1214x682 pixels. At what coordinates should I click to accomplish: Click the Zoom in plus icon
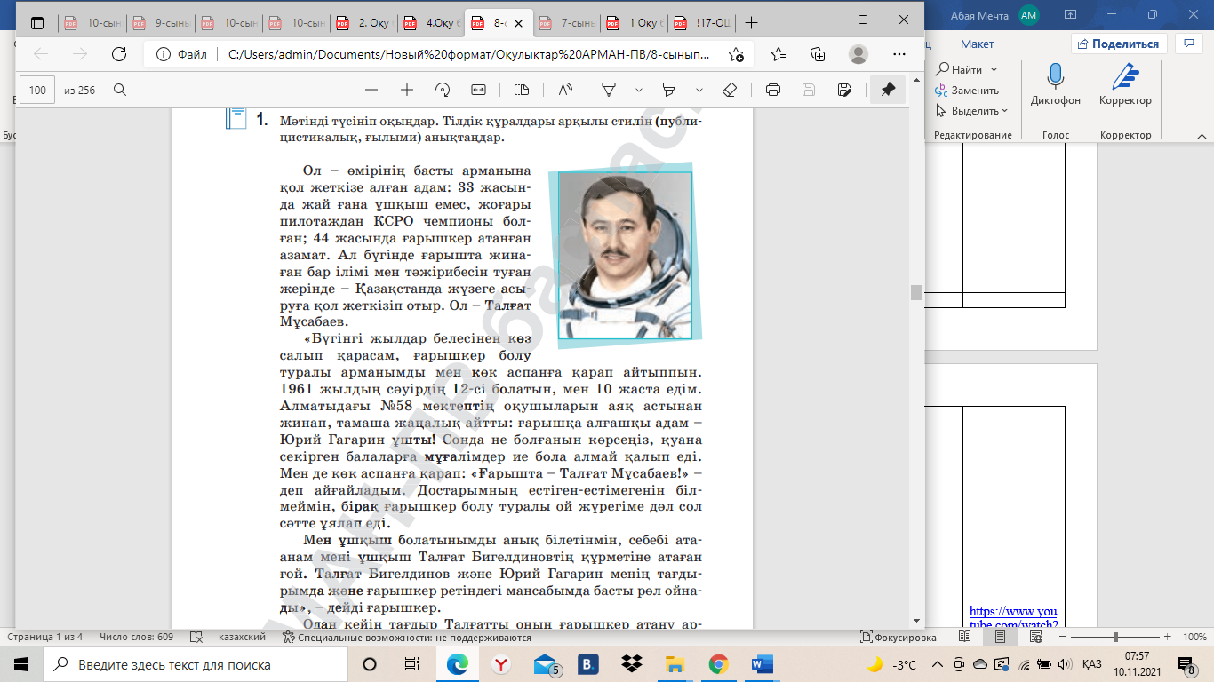[x=407, y=90]
